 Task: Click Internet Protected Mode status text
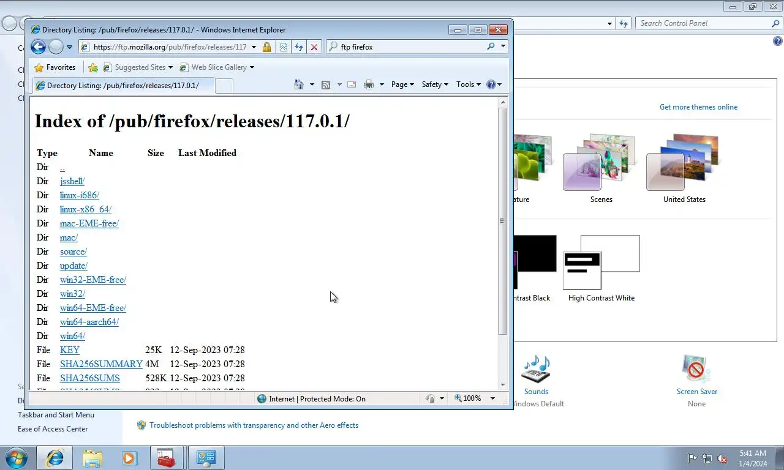pyautogui.click(x=317, y=399)
